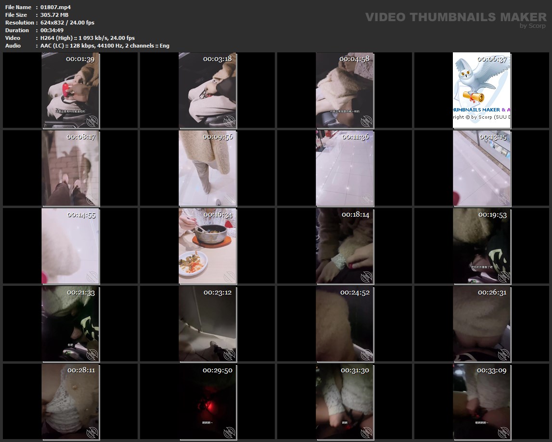This screenshot has height=442, width=552.
Task: Select the thumbnail stamped 00:23:12
Action: 207,324
